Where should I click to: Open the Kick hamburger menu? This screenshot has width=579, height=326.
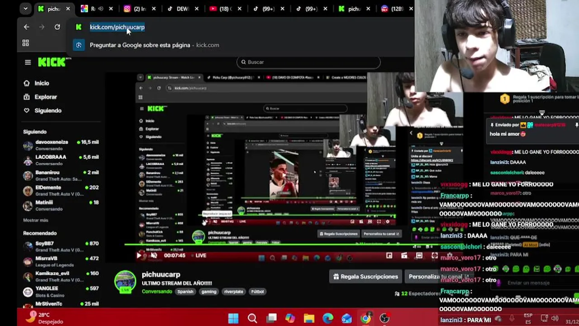(28, 62)
